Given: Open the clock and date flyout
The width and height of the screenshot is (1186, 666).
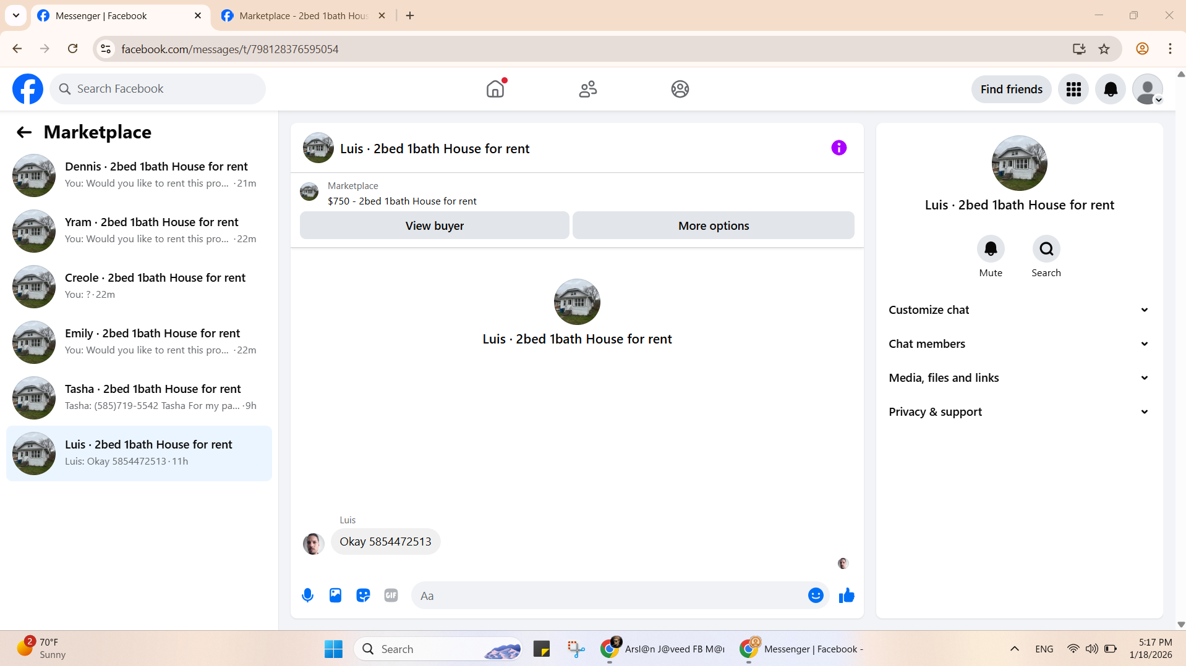Looking at the screenshot, I should point(1150,649).
